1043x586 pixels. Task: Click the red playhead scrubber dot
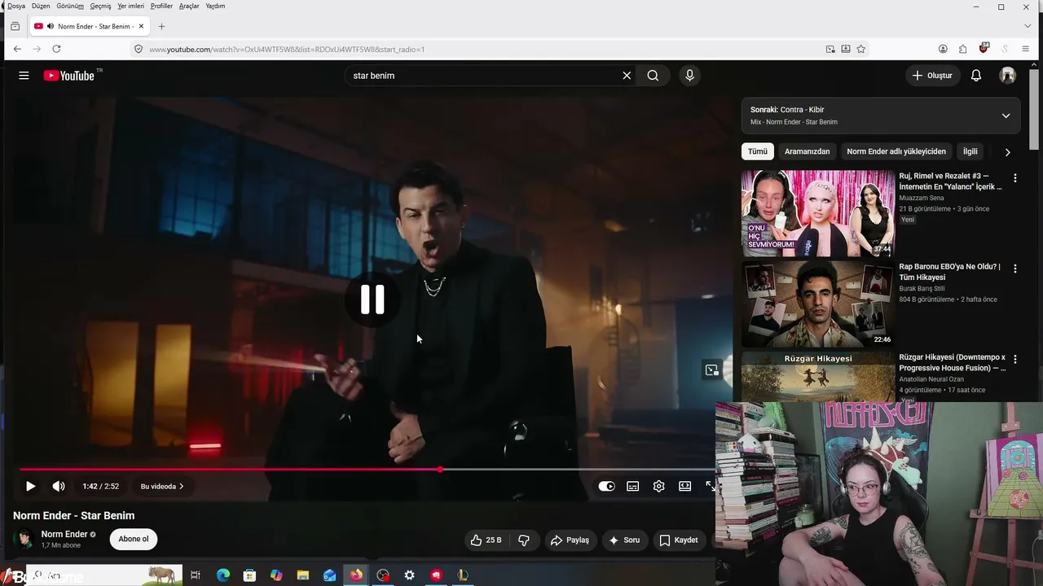440,470
